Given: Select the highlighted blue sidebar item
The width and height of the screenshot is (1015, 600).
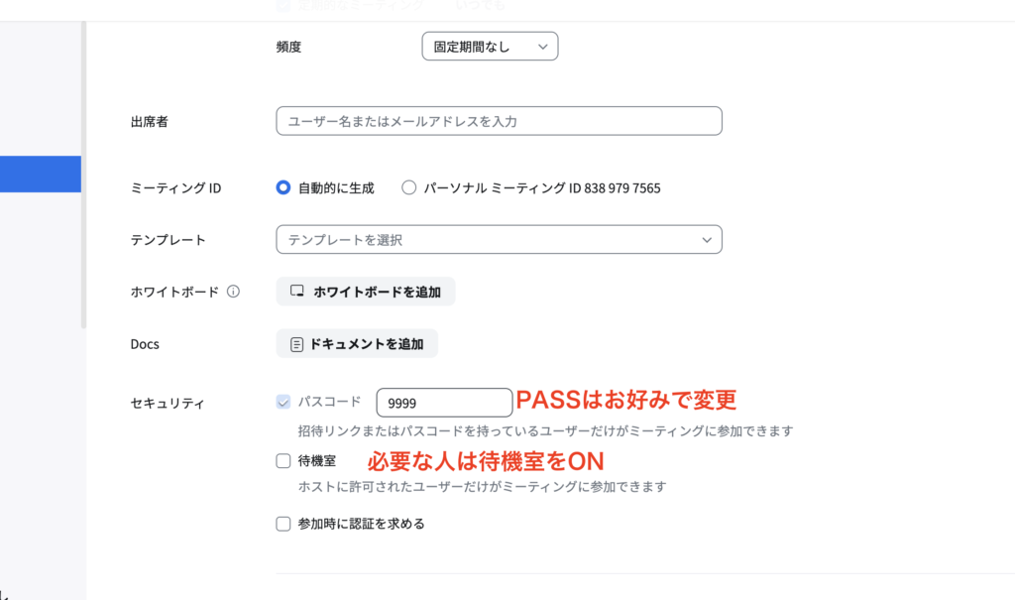Looking at the screenshot, I should (x=40, y=174).
